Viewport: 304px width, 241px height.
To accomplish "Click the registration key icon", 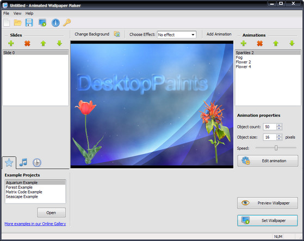I will (67, 23).
